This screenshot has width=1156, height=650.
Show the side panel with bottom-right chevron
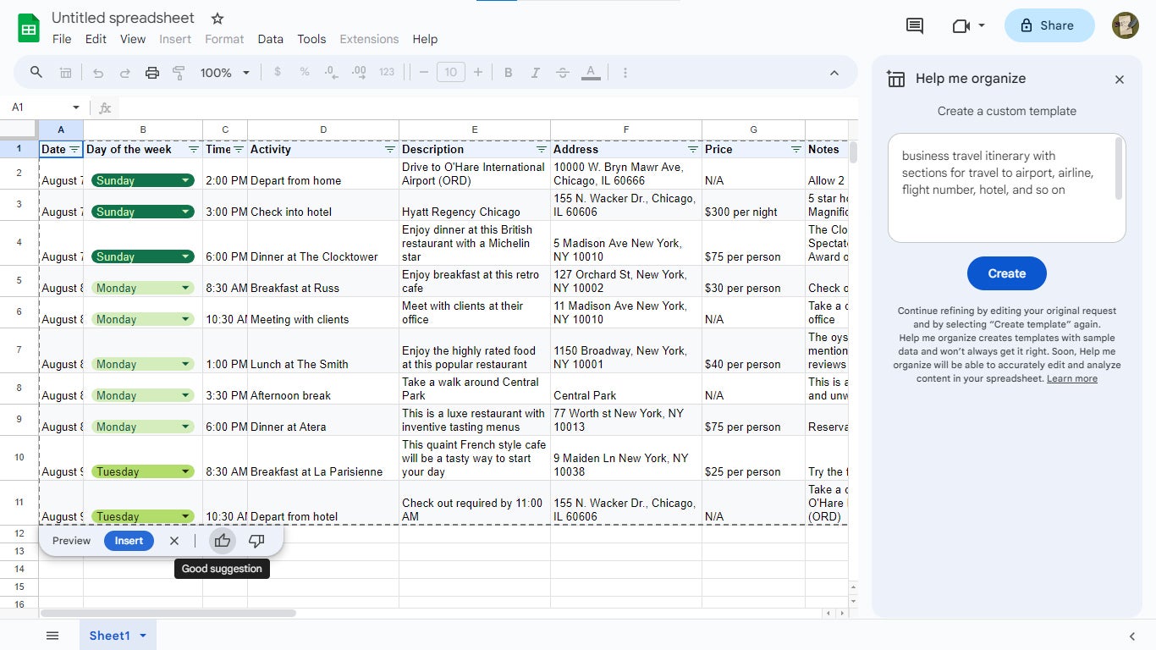coord(1132,636)
